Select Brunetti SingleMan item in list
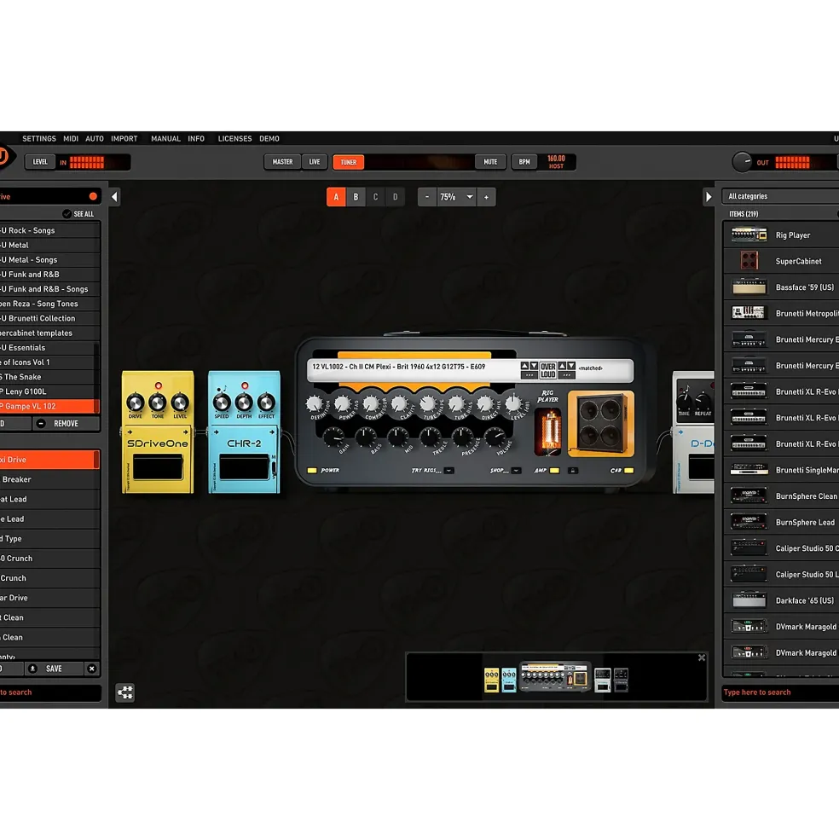This screenshot has height=840, width=839. click(781, 470)
